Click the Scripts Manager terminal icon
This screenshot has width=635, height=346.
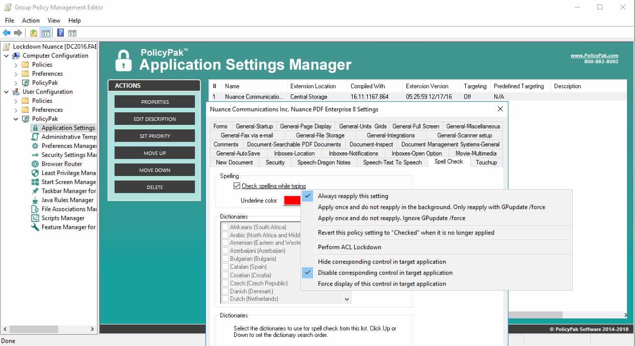[35, 218]
